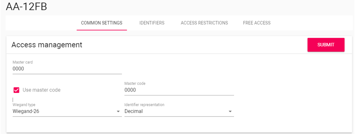Expand Wiegand type using its arrow icon

click(x=118, y=112)
